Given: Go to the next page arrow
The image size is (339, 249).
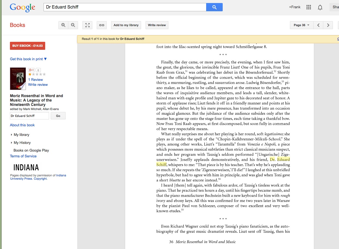Looking at the screenshot, I should coord(328,25).
